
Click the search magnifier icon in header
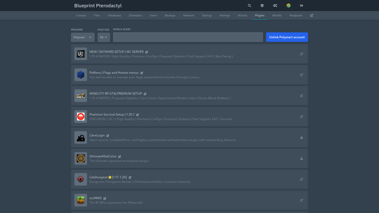point(249,6)
